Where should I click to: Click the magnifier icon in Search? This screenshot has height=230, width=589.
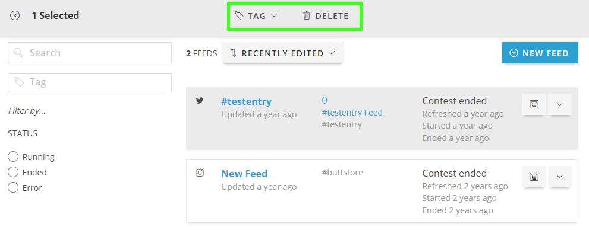click(x=18, y=53)
